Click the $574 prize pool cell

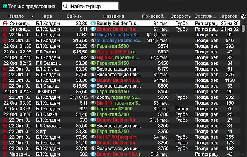(163, 46)
